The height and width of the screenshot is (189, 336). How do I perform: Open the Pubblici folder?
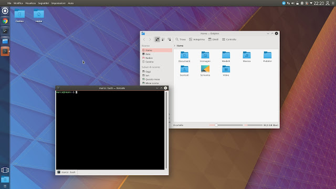267,57
